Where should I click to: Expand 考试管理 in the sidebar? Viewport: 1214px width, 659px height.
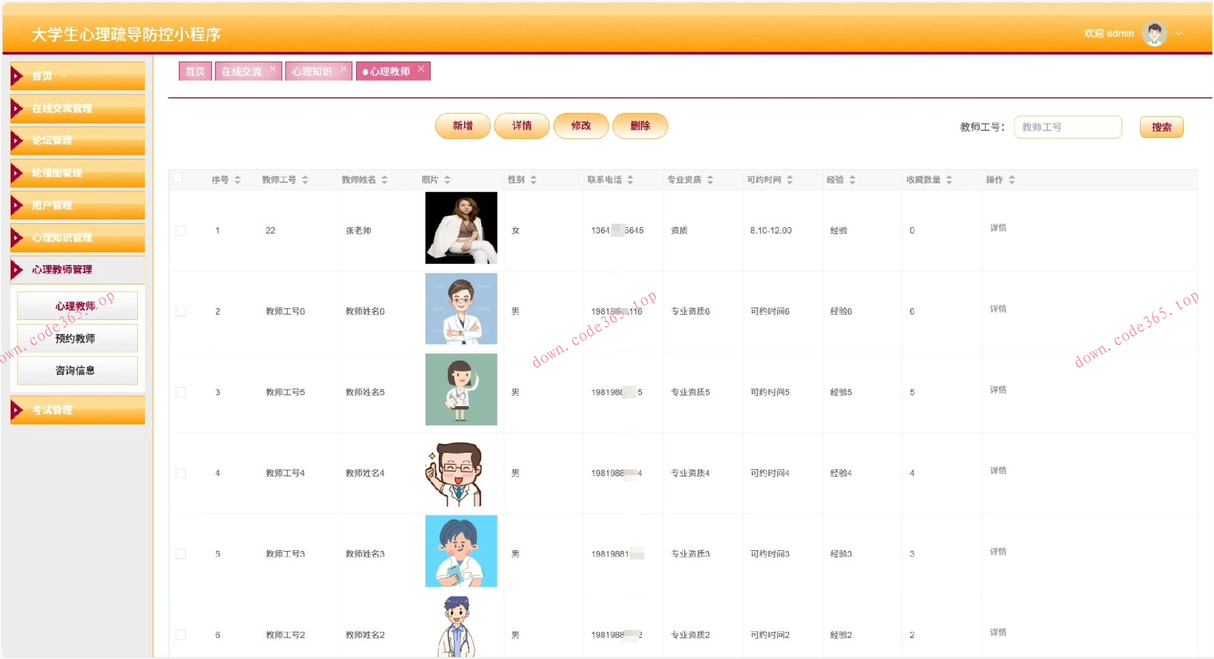(77, 410)
